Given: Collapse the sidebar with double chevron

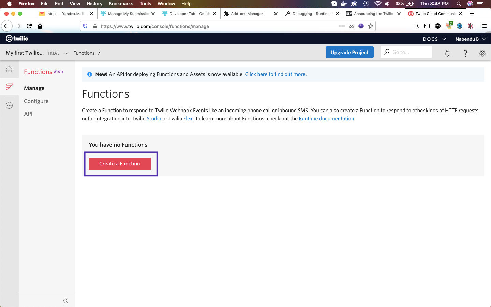Looking at the screenshot, I should (x=66, y=301).
